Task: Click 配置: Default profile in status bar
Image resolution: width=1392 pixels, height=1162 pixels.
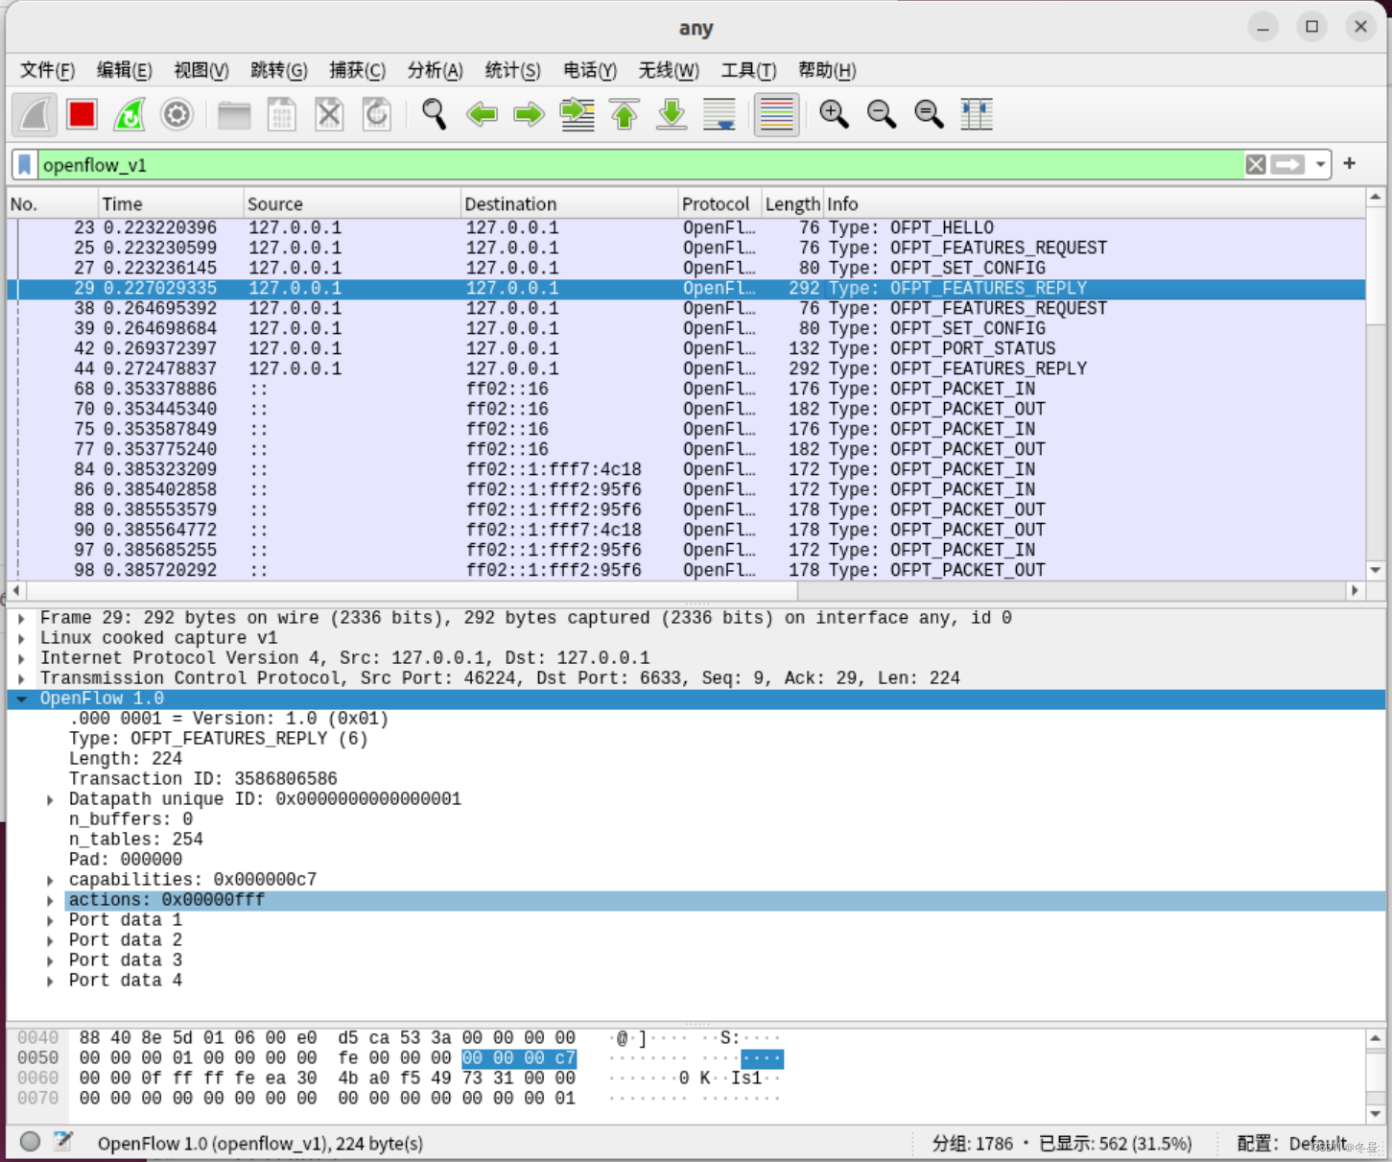Action: [1291, 1144]
